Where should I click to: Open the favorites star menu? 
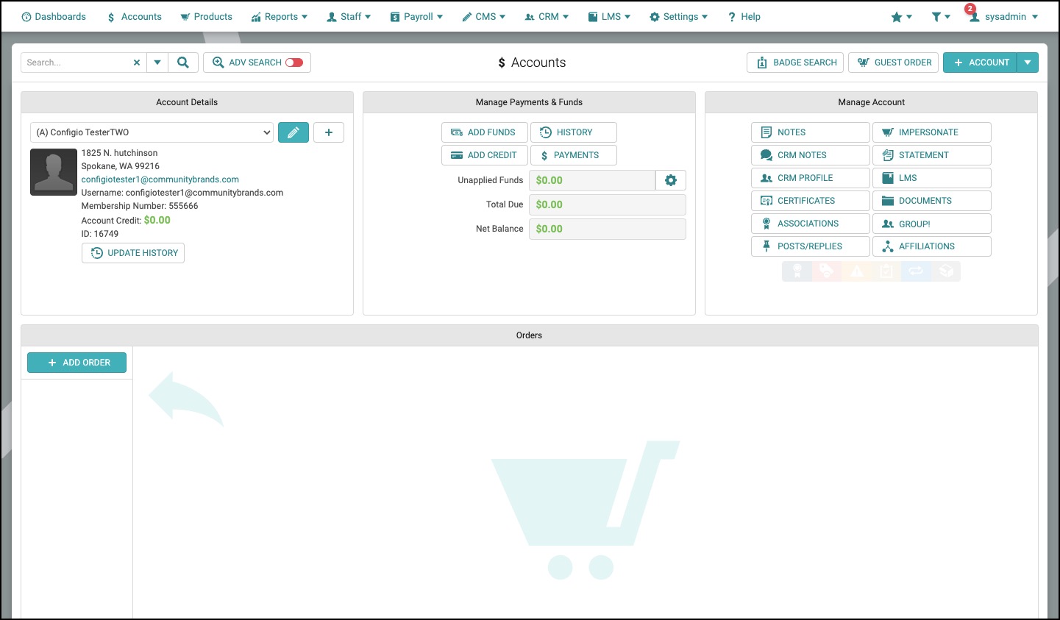[901, 17]
